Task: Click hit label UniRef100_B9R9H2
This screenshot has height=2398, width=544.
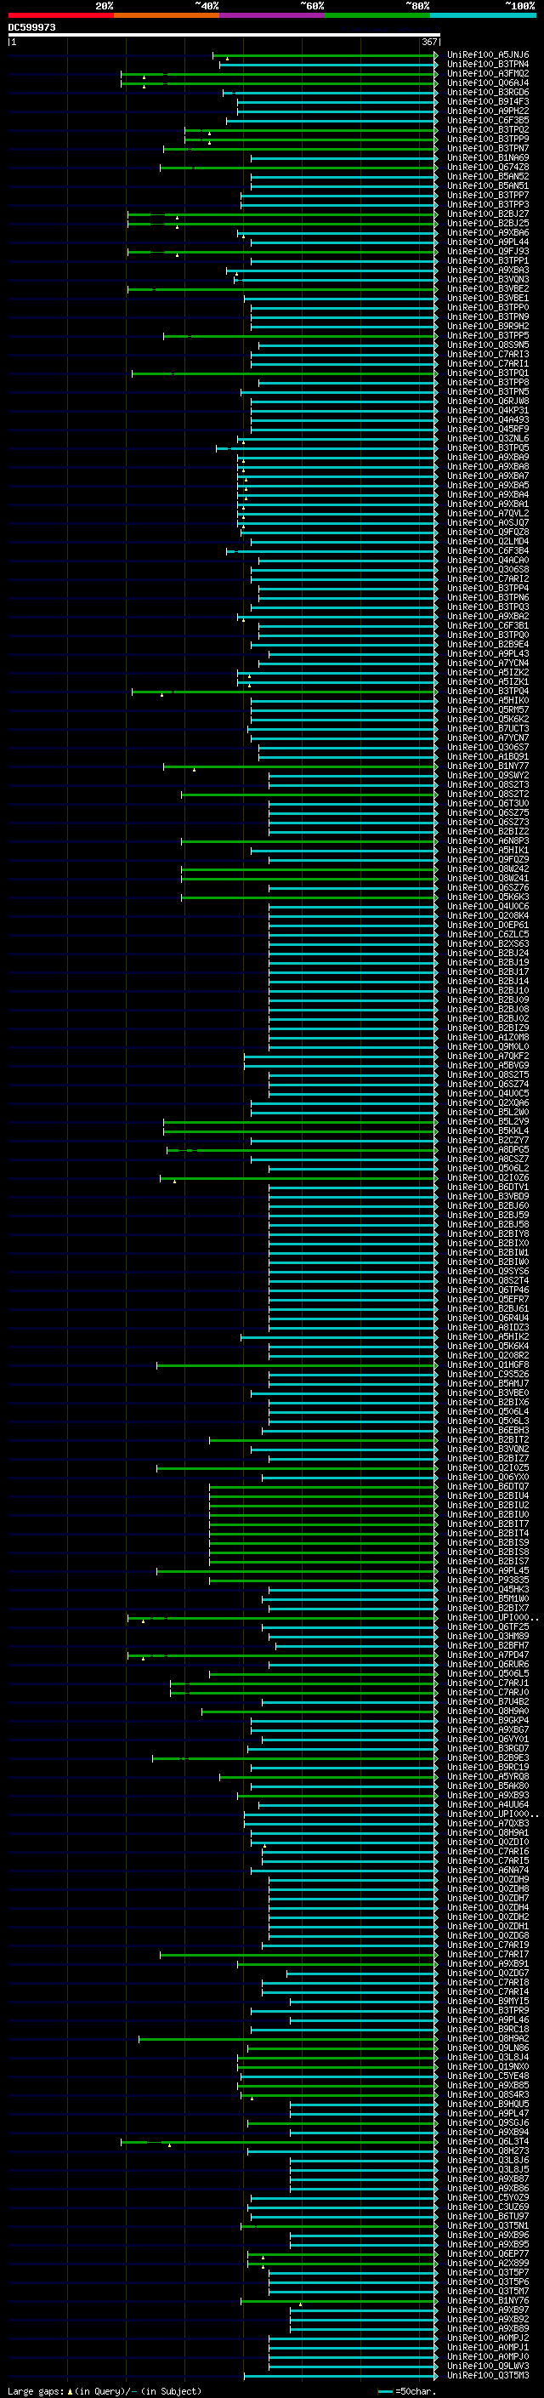Action: coord(487,327)
